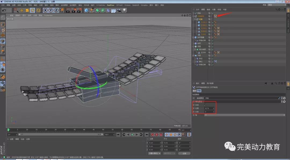Open the Camera object tool

(119, 10)
